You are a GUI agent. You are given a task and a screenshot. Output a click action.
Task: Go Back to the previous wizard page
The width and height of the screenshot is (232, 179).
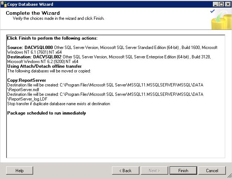tap(125, 171)
